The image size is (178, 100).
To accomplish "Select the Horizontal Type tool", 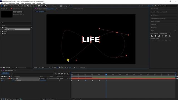I will click(x=30, y=6).
